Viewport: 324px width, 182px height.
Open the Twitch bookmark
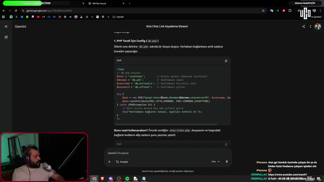[x=33, y=17]
